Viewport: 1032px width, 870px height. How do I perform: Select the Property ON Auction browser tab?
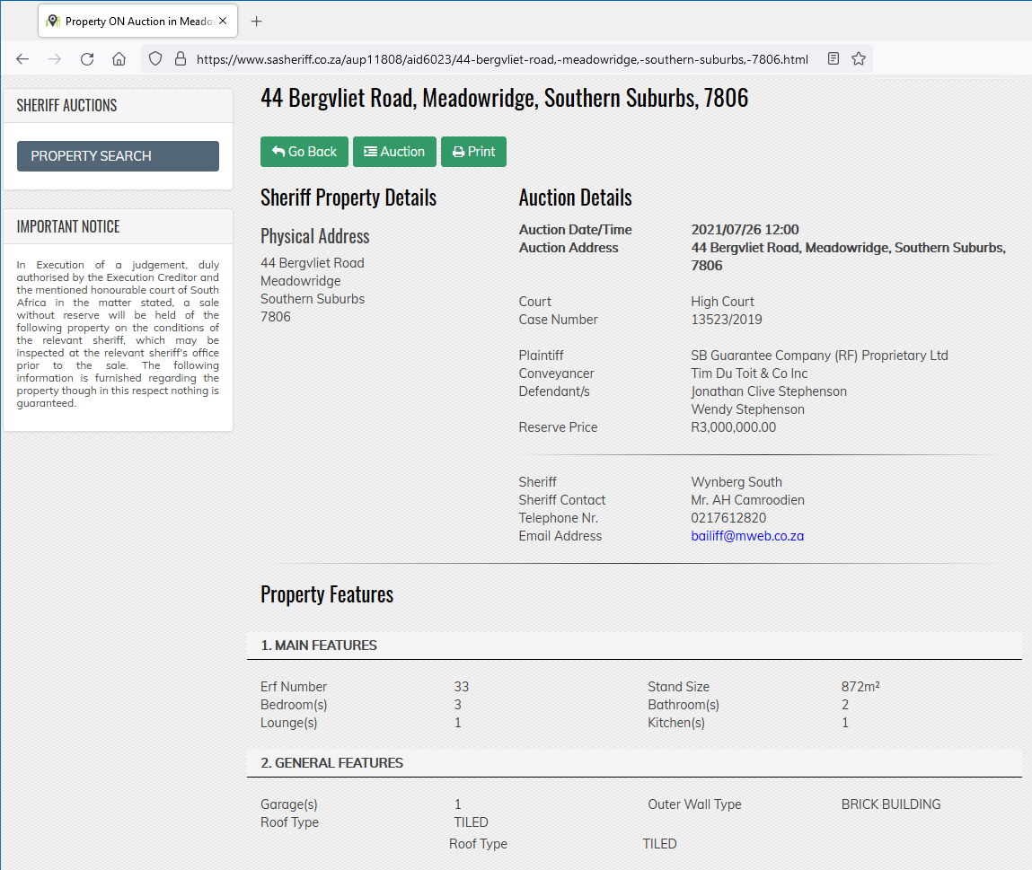coord(135,20)
